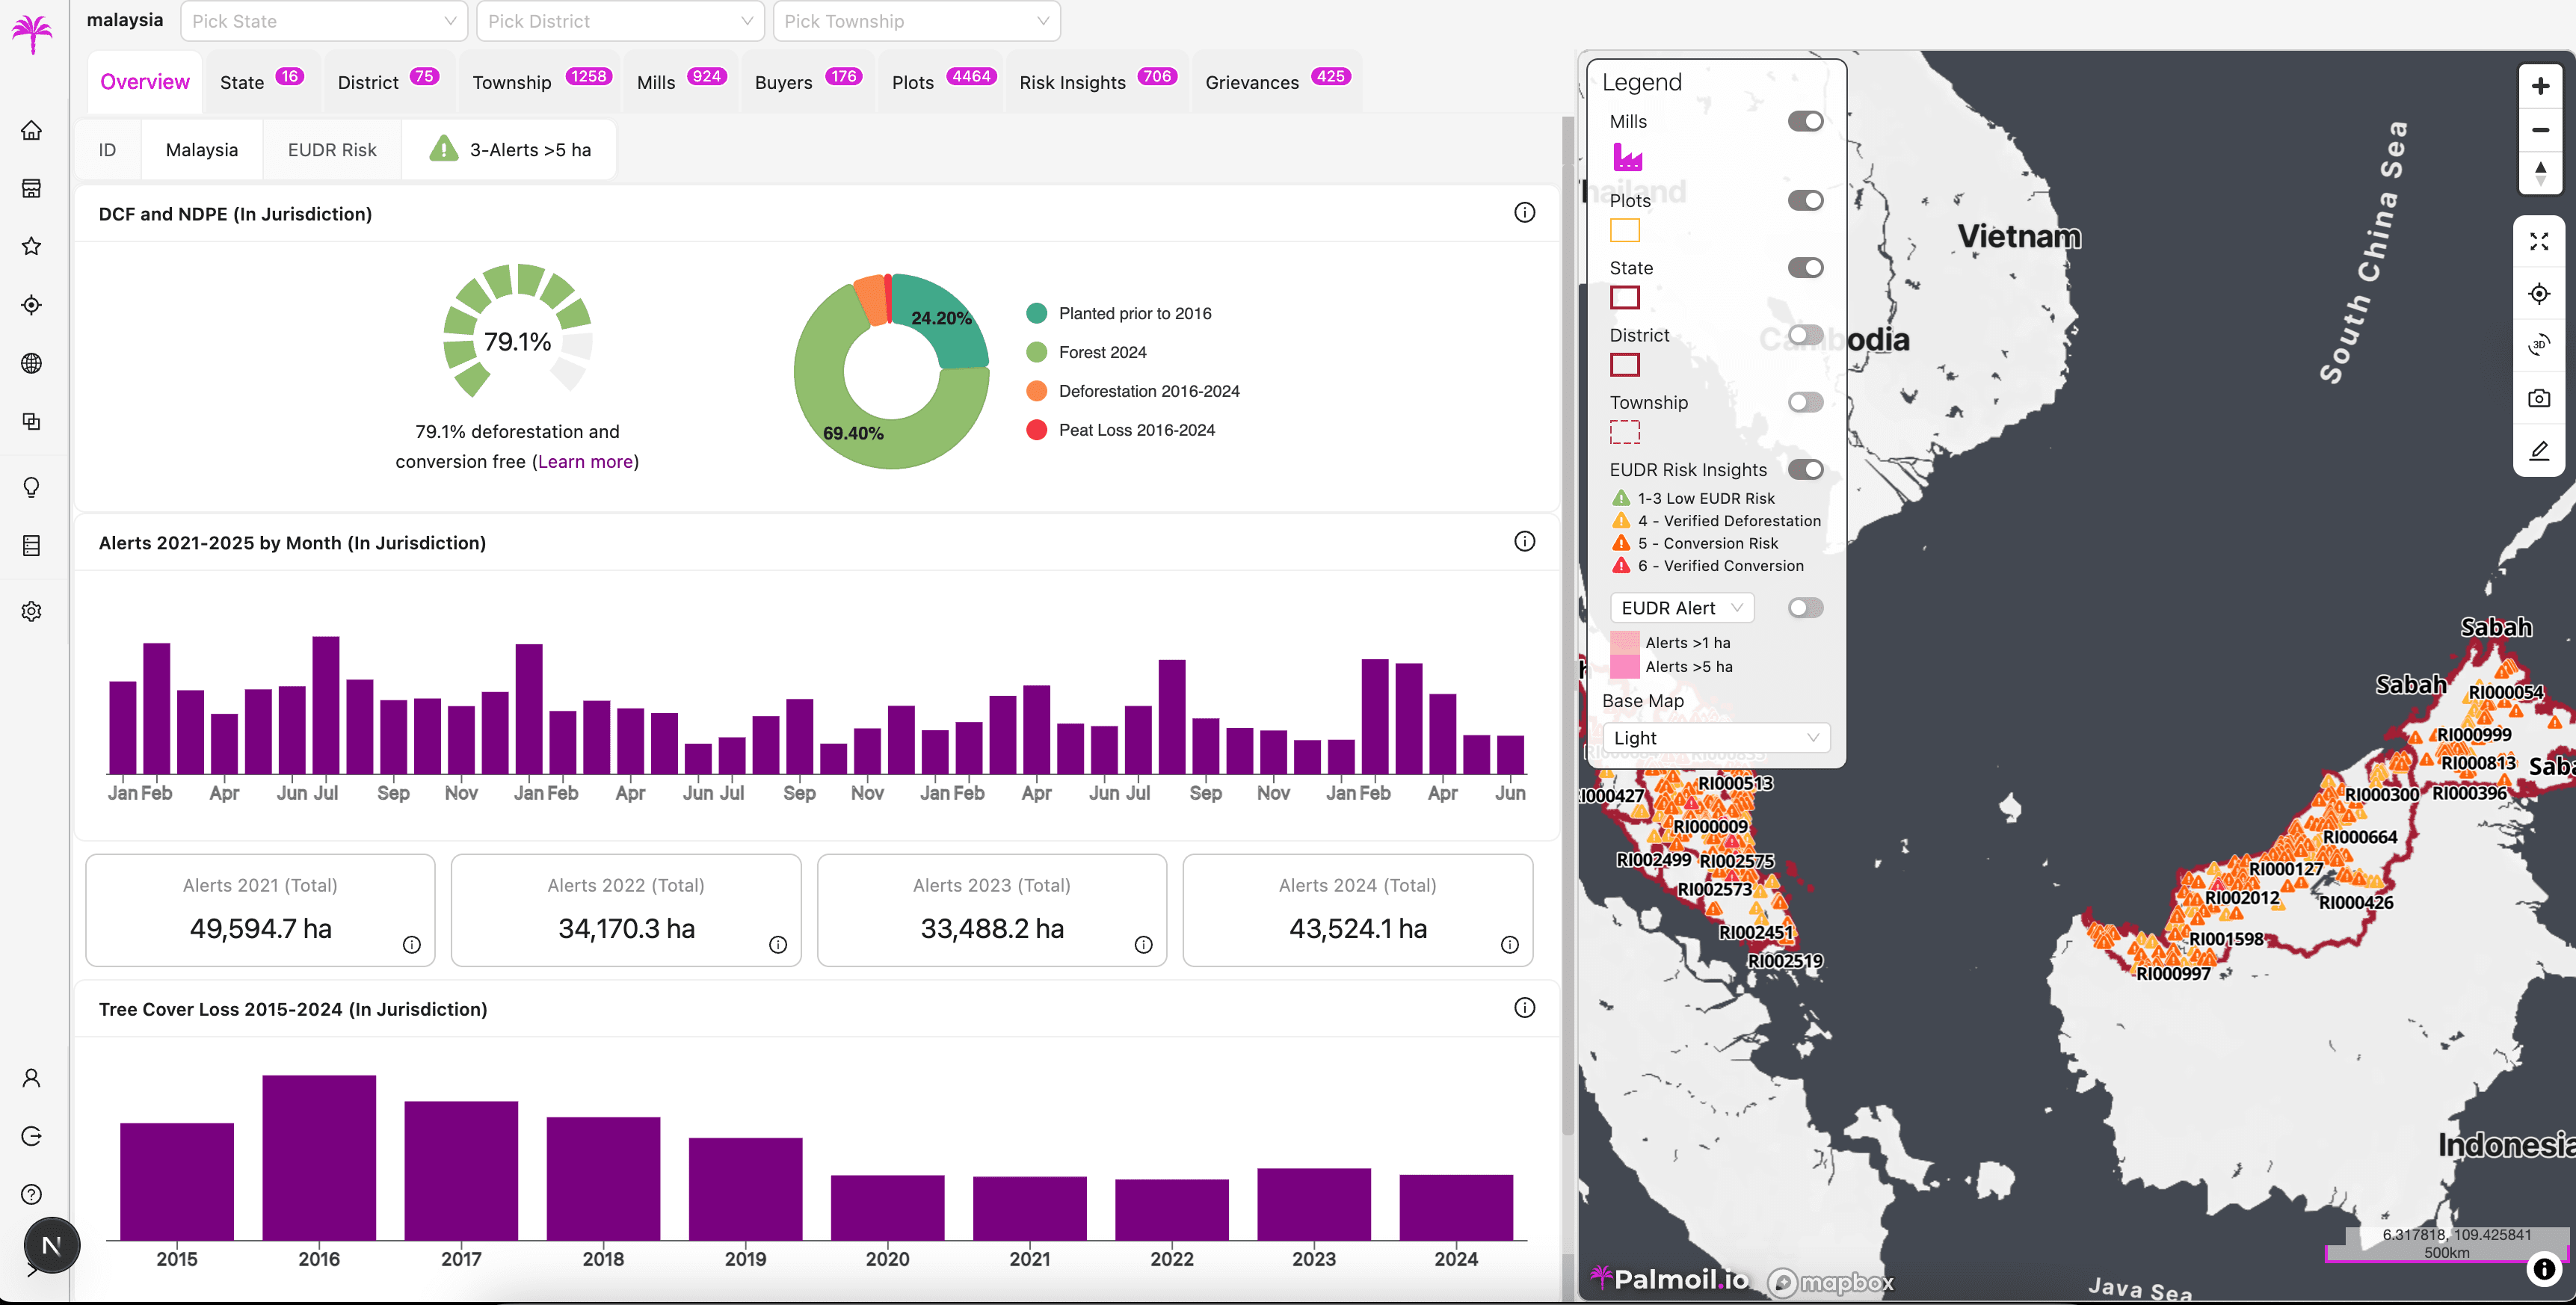Open the Grievances tab
The image size is (2576, 1305).
pos(1252,82)
